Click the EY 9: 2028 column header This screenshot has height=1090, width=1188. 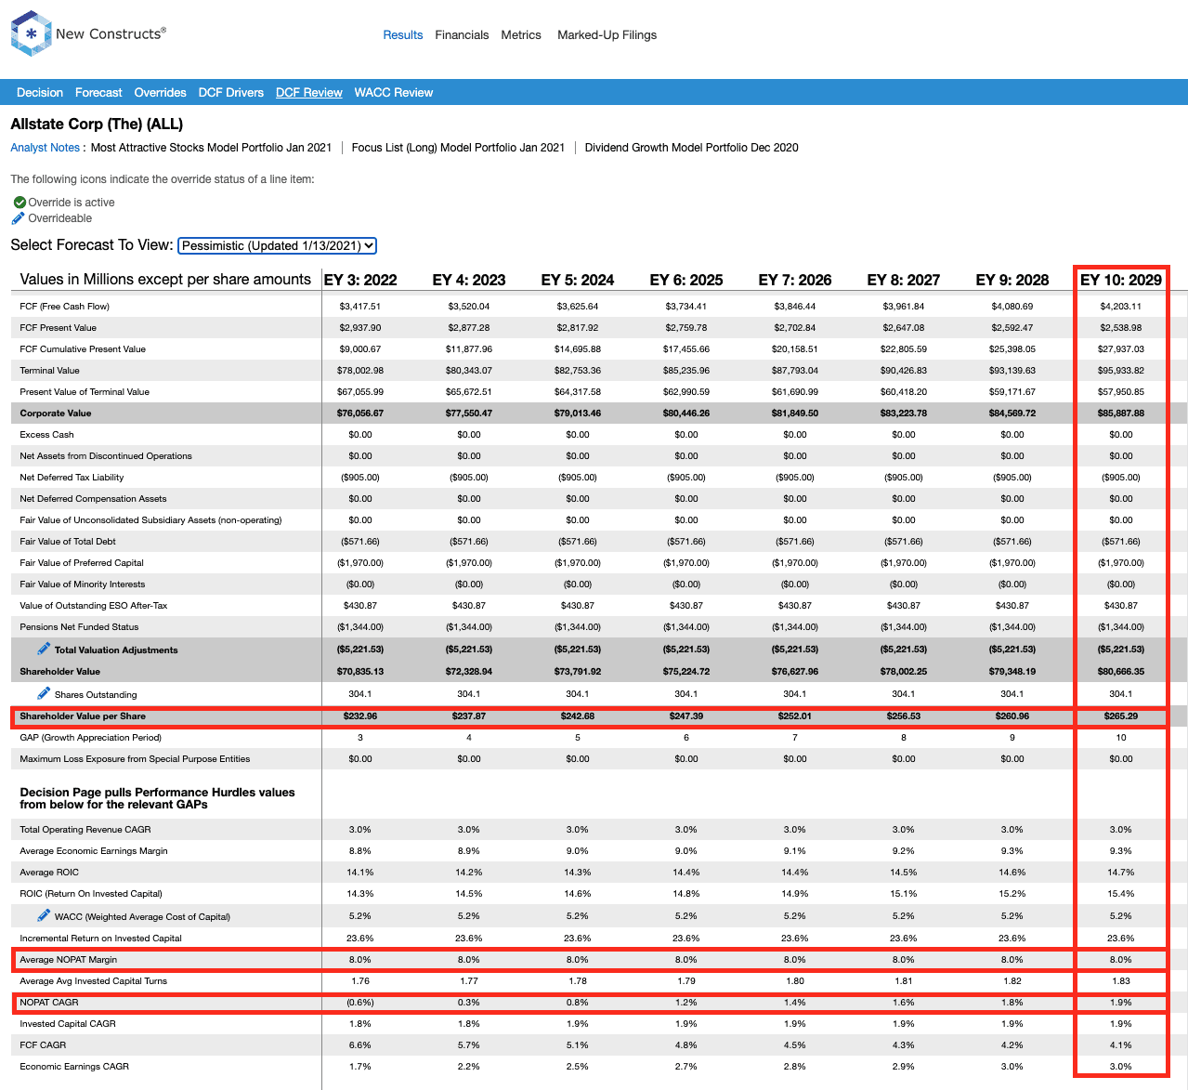click(1012, 280)
